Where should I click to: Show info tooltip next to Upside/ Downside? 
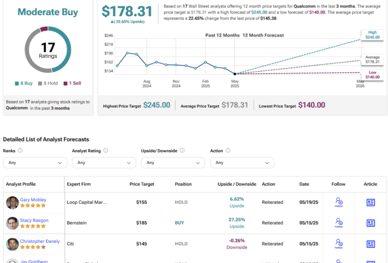(182, 150)
